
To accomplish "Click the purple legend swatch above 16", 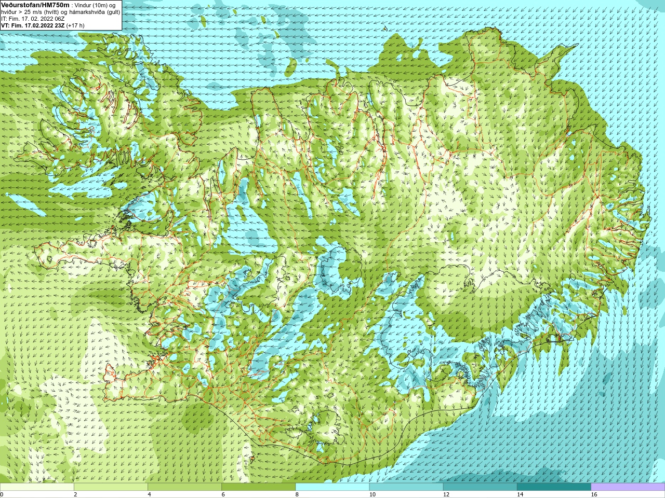I will tap(628, 487).
